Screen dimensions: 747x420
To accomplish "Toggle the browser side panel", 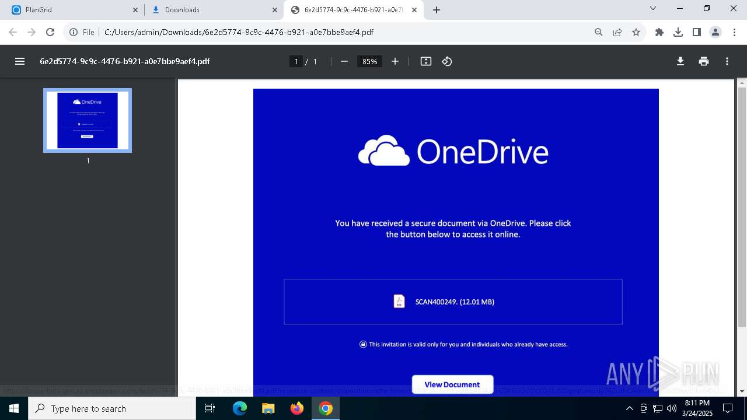I will coord(697,32).
